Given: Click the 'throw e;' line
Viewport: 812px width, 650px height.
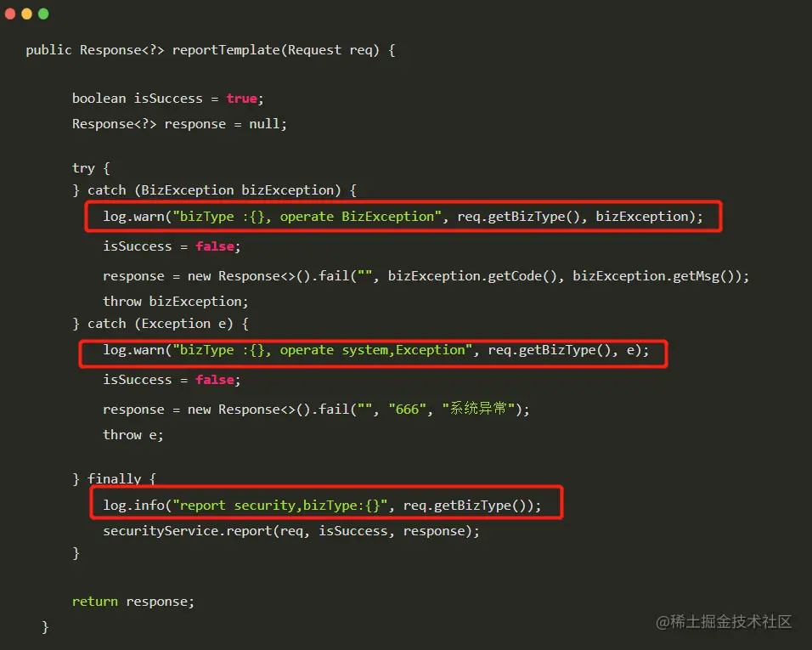Looking at the screenshot, I should [133, 435].
